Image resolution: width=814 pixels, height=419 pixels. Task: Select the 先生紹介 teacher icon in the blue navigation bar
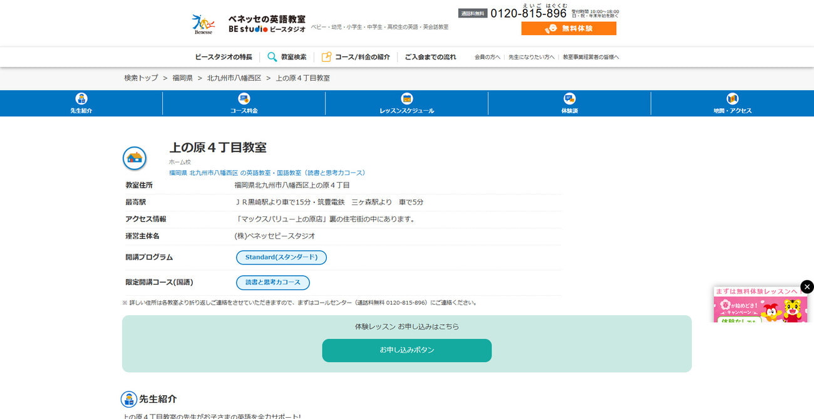pyautogui.click(x=81, y=98)
